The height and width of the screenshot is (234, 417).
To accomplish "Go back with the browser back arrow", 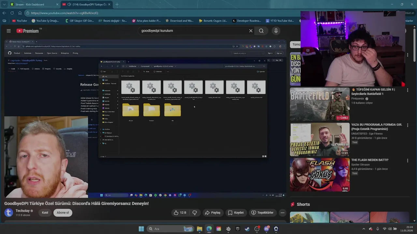I will (4, 13).
